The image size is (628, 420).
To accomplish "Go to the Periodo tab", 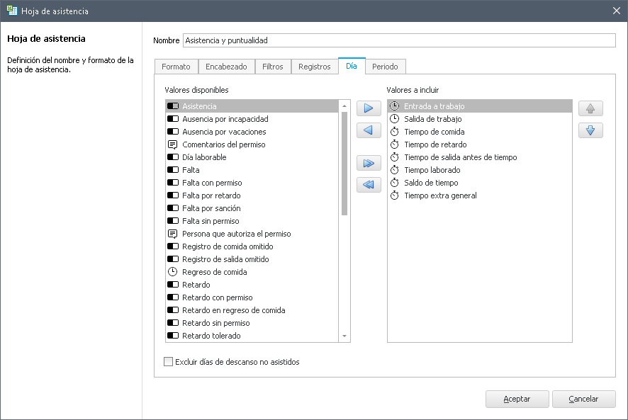I will (x=385, y=67).
